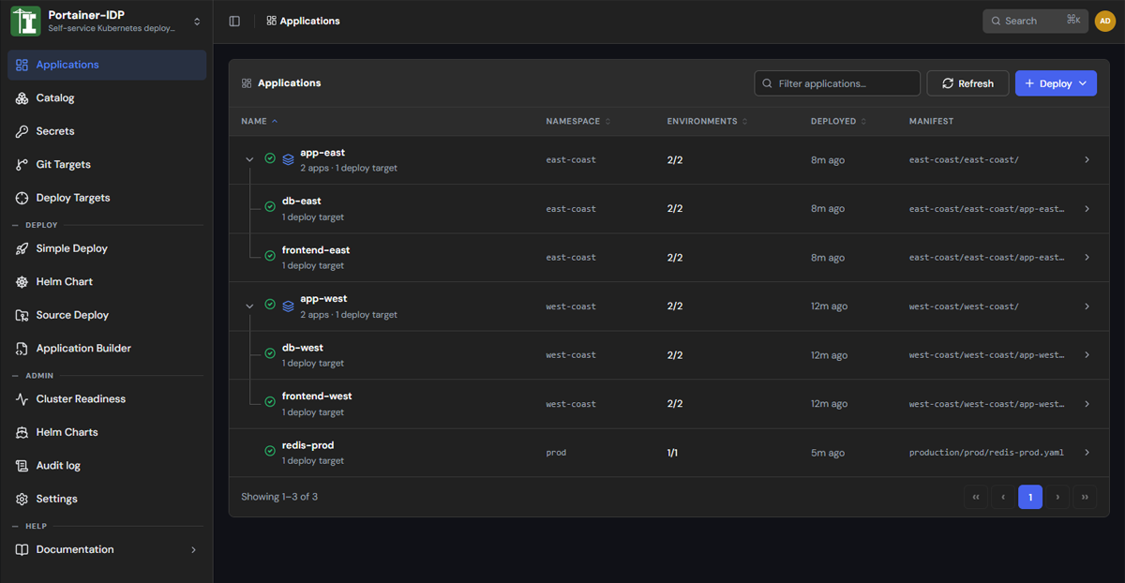1125x583 pixels.
Task: Click the Audit log icon
Action: coord(22,466)
